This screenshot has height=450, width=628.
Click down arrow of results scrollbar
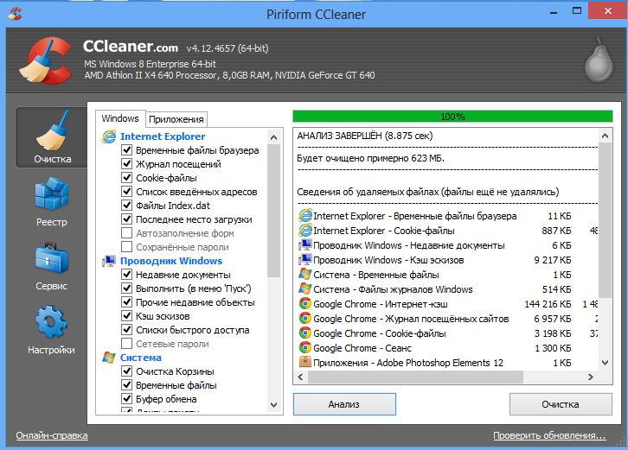click(x=606, y=363)
